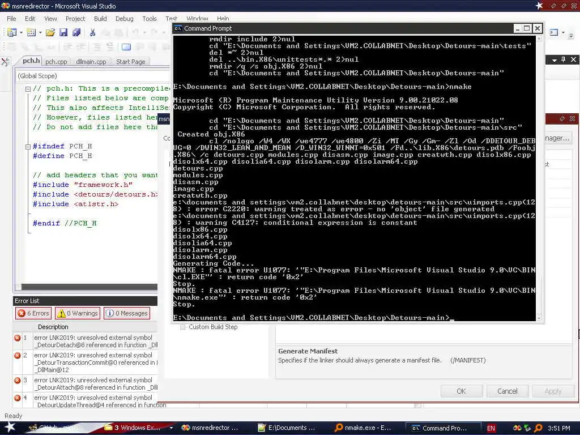The width and height of the screenshot is (580, 435).
Task: Open the 3 Windows Explorer taskbar group
Action: 138,428
